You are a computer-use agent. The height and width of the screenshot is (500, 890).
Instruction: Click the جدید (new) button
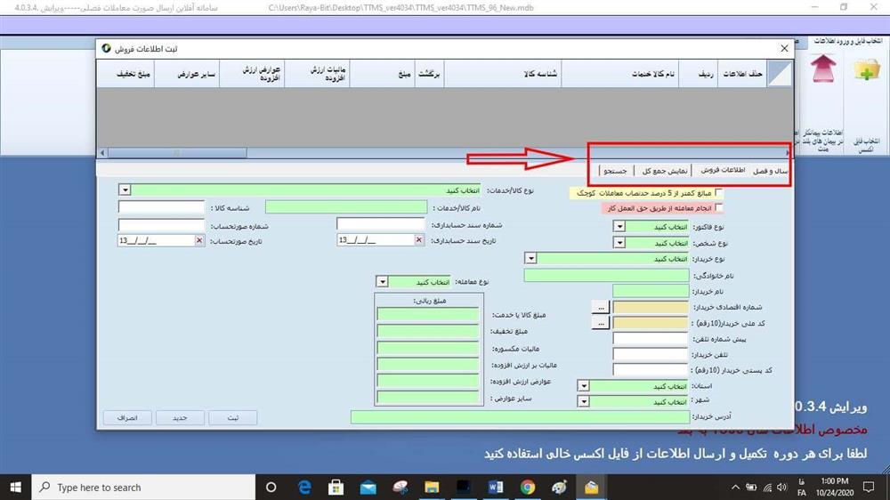180,418
